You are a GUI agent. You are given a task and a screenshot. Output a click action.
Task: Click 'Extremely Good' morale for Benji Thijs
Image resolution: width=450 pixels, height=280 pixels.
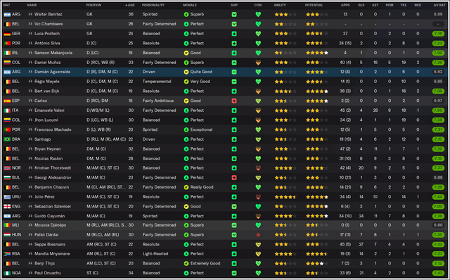(205, 263)
